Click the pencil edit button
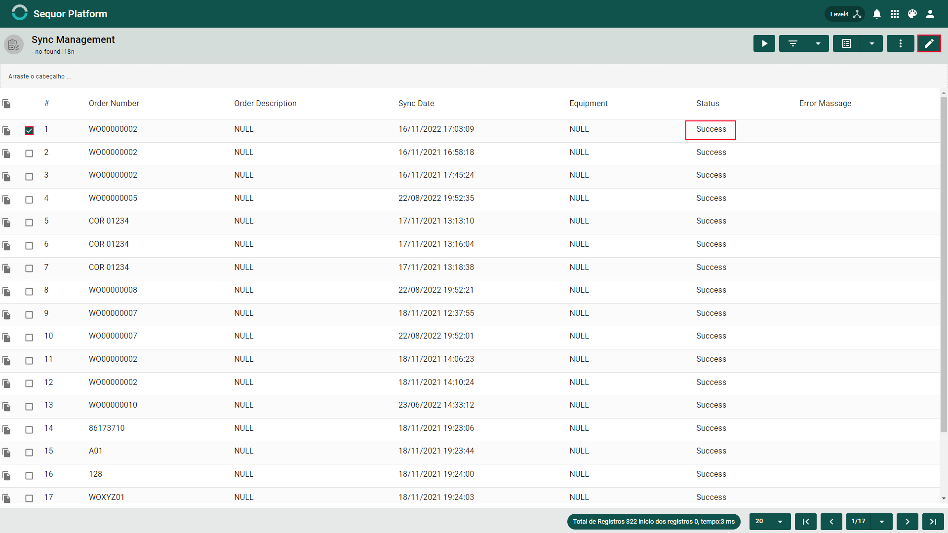 tap(929, 43)
